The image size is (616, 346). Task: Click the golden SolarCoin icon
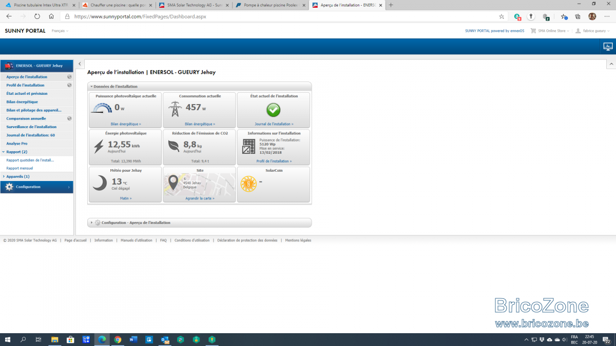[248, 184]
